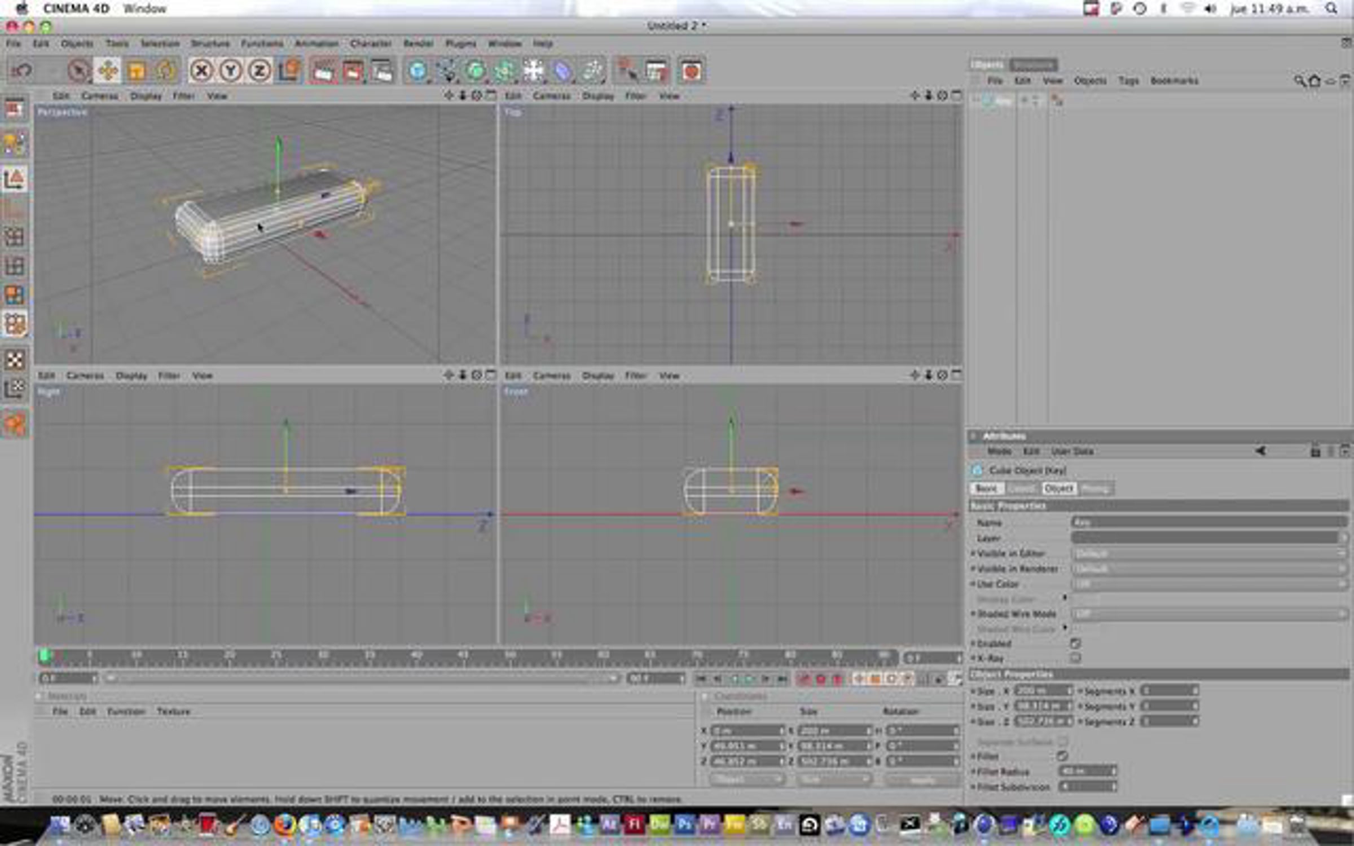Click the Render Active View clapperboard icon
This screenshot has width=1354, height=846.
(323, 71)
